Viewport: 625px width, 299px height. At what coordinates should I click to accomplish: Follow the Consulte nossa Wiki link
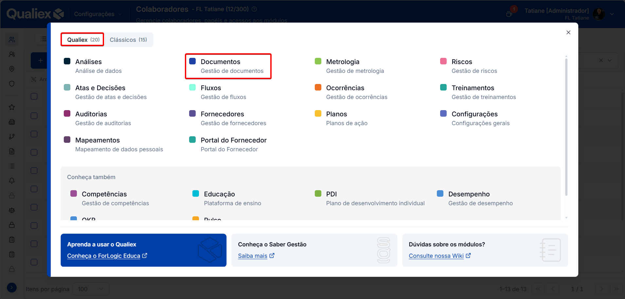(440, 256)
